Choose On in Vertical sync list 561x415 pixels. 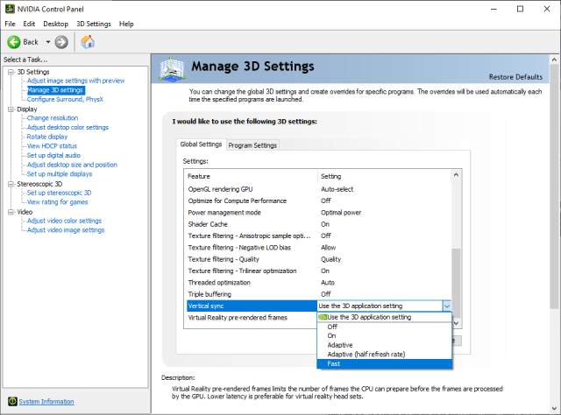pyautogui.click(x=384, y=335)
